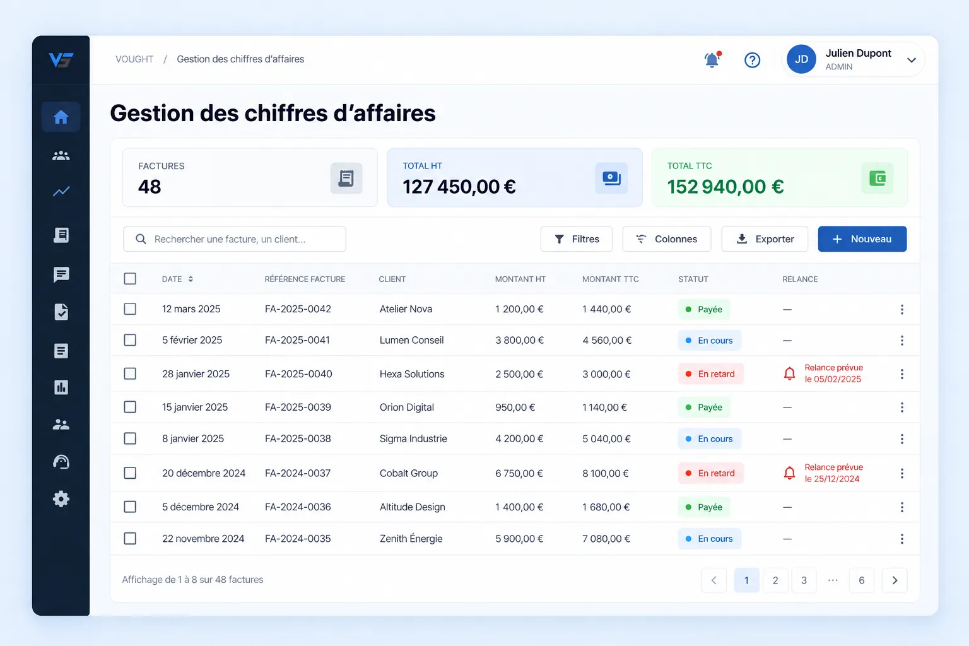Click the FACTURES count card

tap(250, 177)
